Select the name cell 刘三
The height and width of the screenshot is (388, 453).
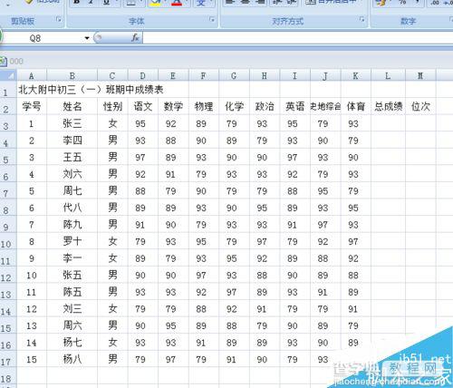point(72,308)
